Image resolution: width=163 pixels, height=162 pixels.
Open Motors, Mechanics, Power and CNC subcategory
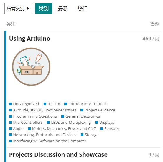[64, 128]
